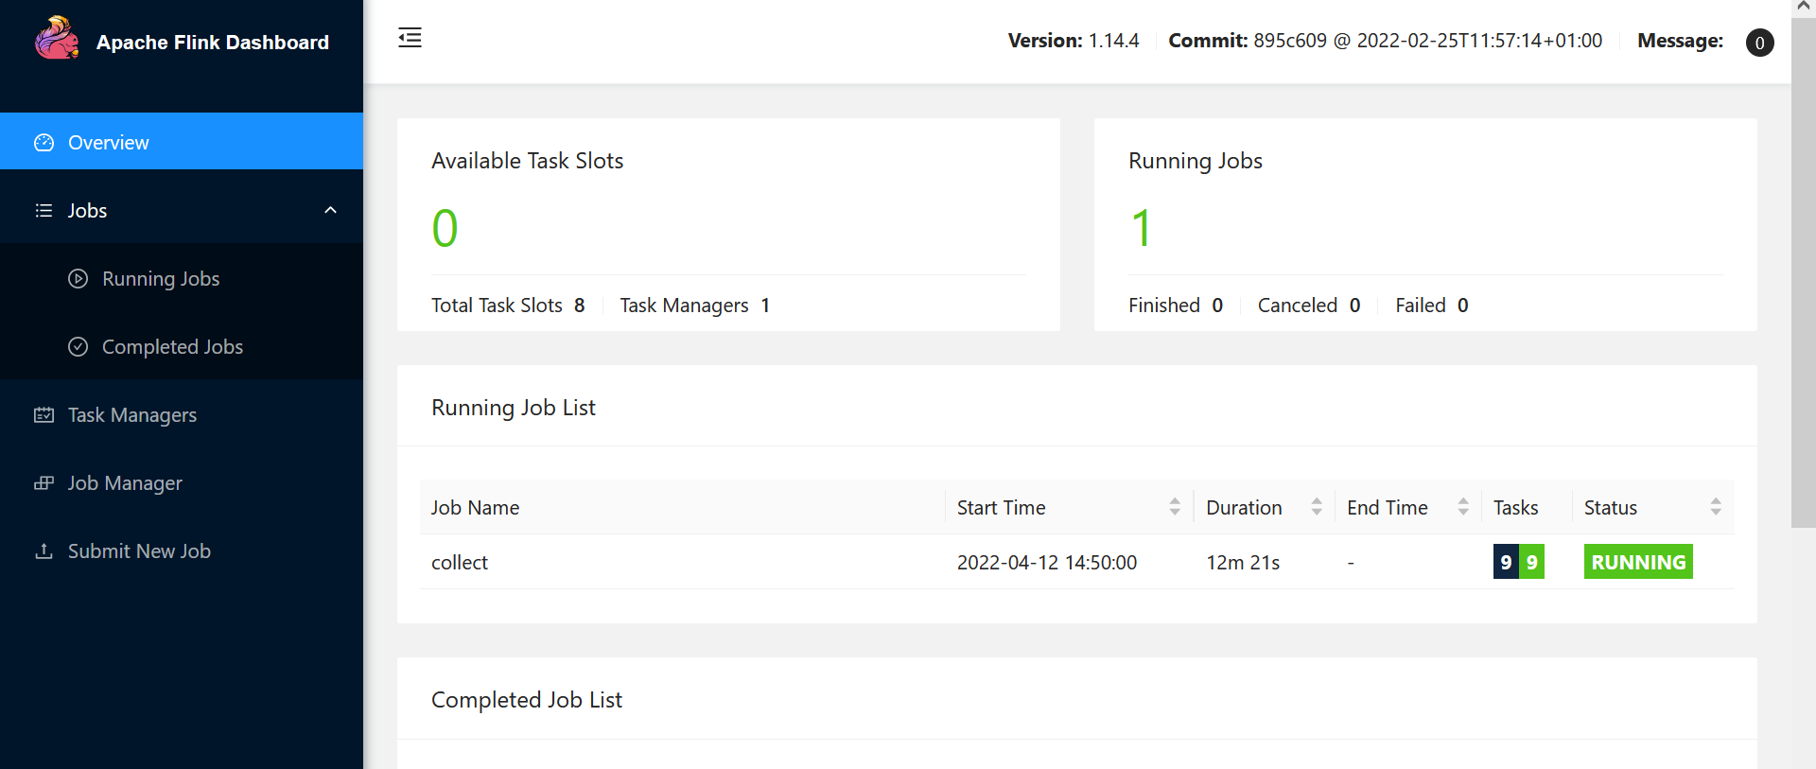Click the Overview dashboard icon

pyautogui.click(x=44, y=143)
